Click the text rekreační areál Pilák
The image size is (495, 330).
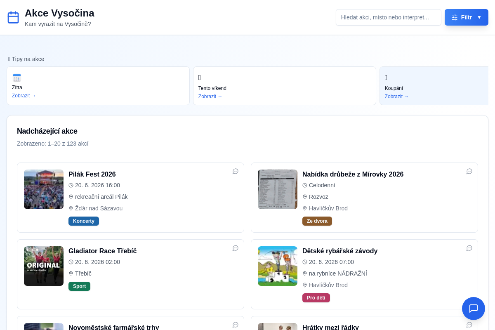tap(101, 197)
